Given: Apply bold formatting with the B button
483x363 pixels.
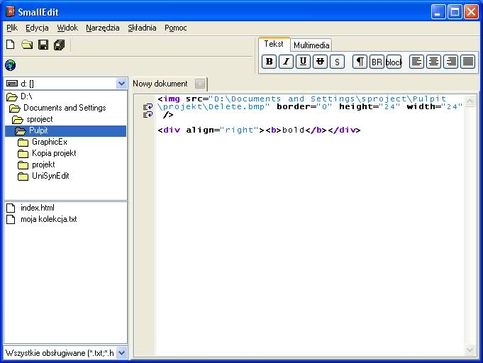Looking at the screenshot, I should pyautogui.click(x=269, y=62).
